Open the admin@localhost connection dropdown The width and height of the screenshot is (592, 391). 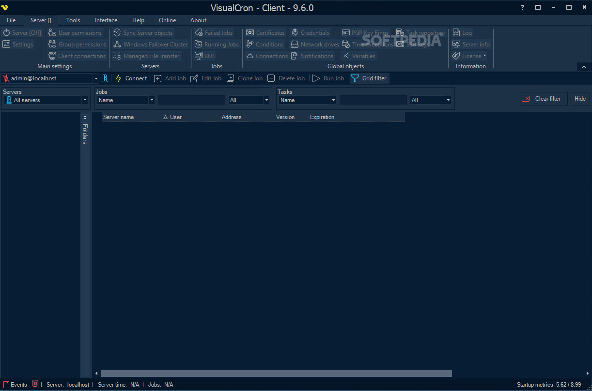click(95, 78)
